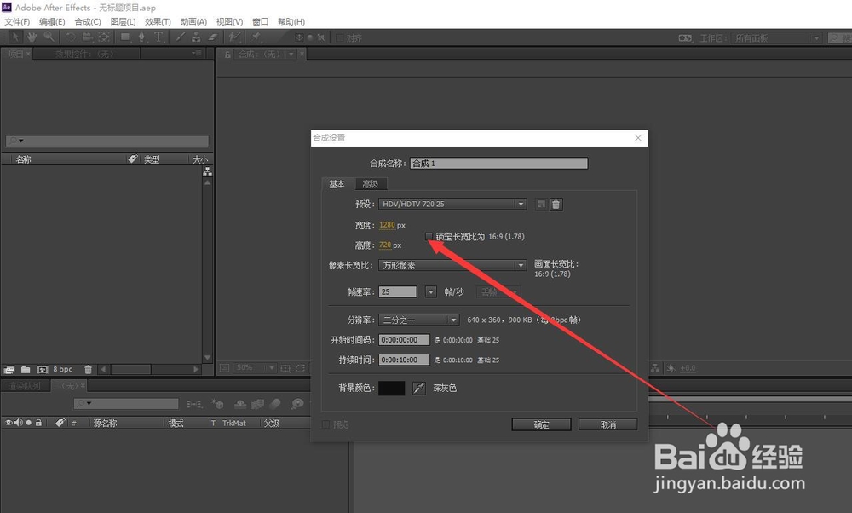Image resolution: width=852 pixels, height=513 pixels.
Task: Click the confirm OK button
Action: 541,424
